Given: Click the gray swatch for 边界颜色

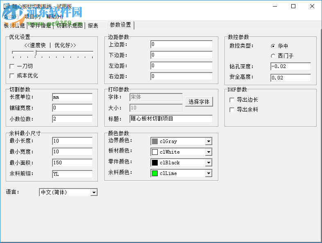Looking at the screenshot, I should point(155,141).
